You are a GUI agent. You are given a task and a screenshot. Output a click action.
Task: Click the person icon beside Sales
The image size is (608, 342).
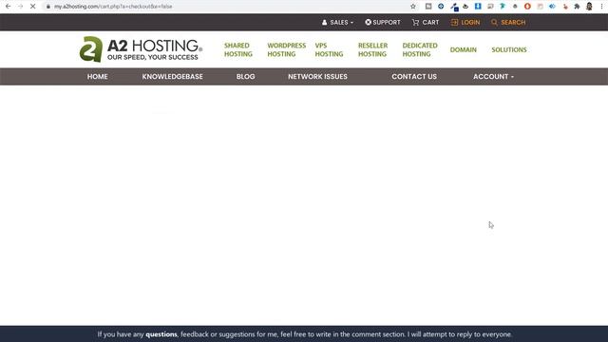pyautogui.click(x=325, y=23)
